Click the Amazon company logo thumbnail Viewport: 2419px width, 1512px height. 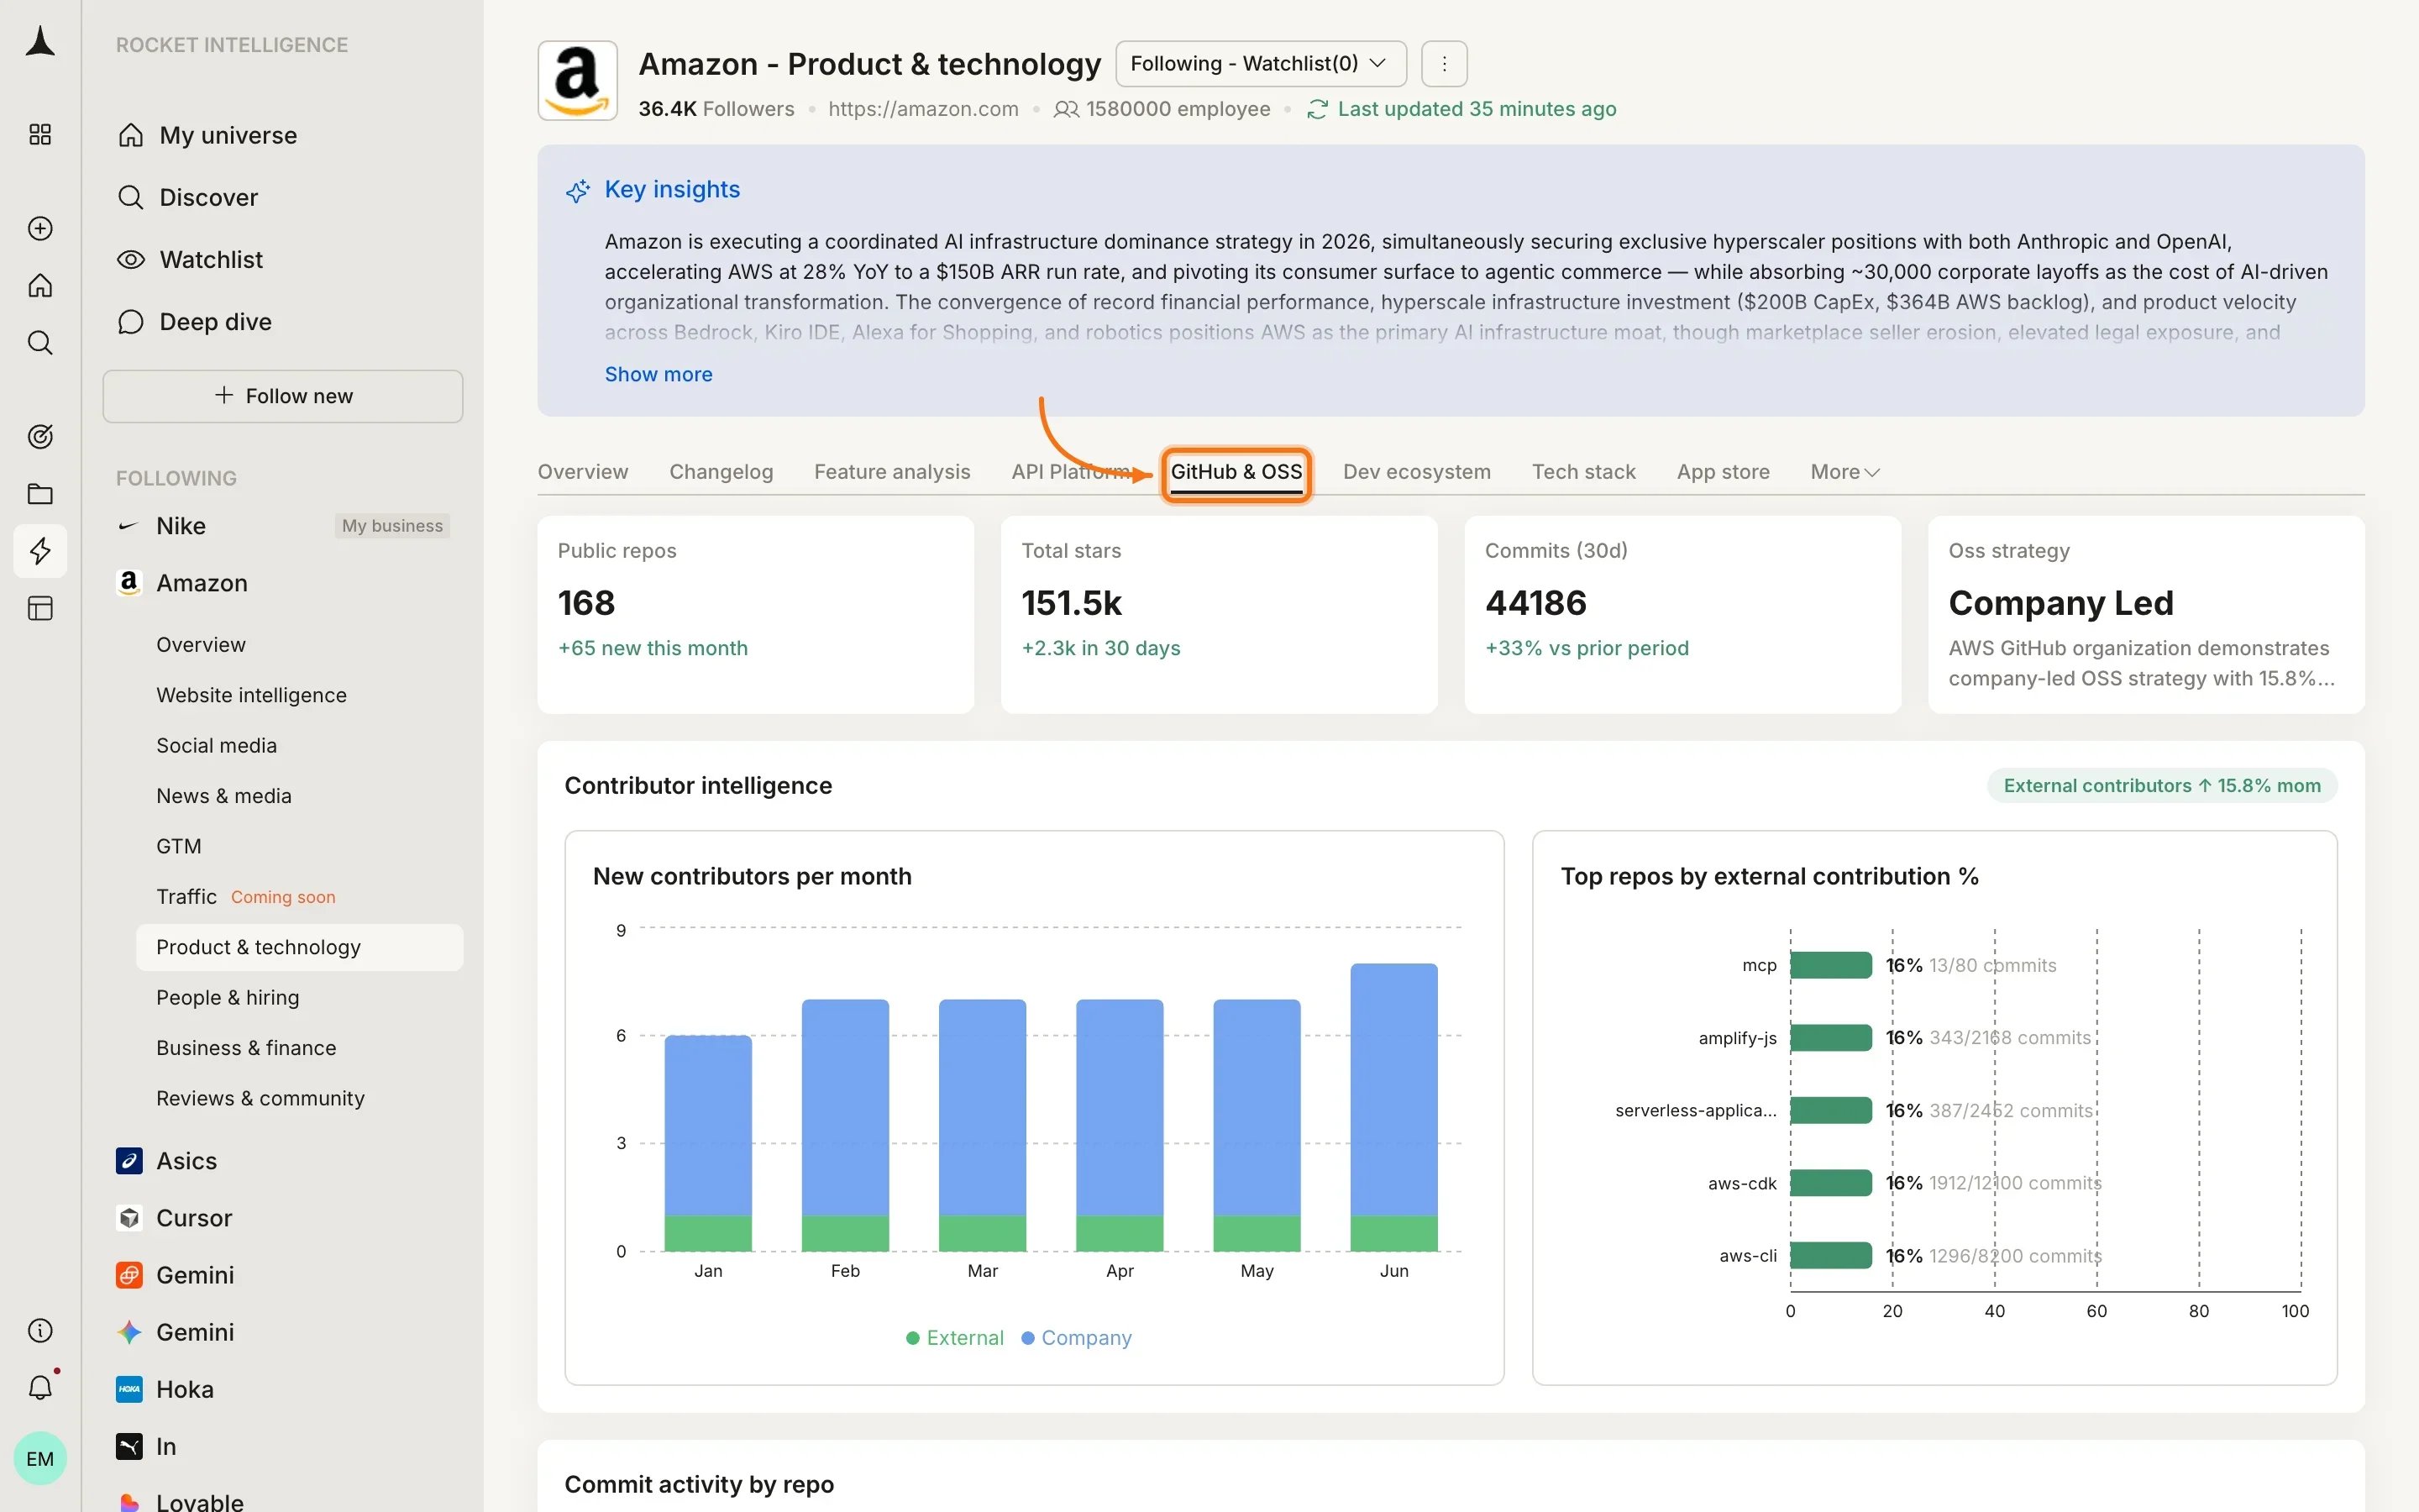coord(578,82)
